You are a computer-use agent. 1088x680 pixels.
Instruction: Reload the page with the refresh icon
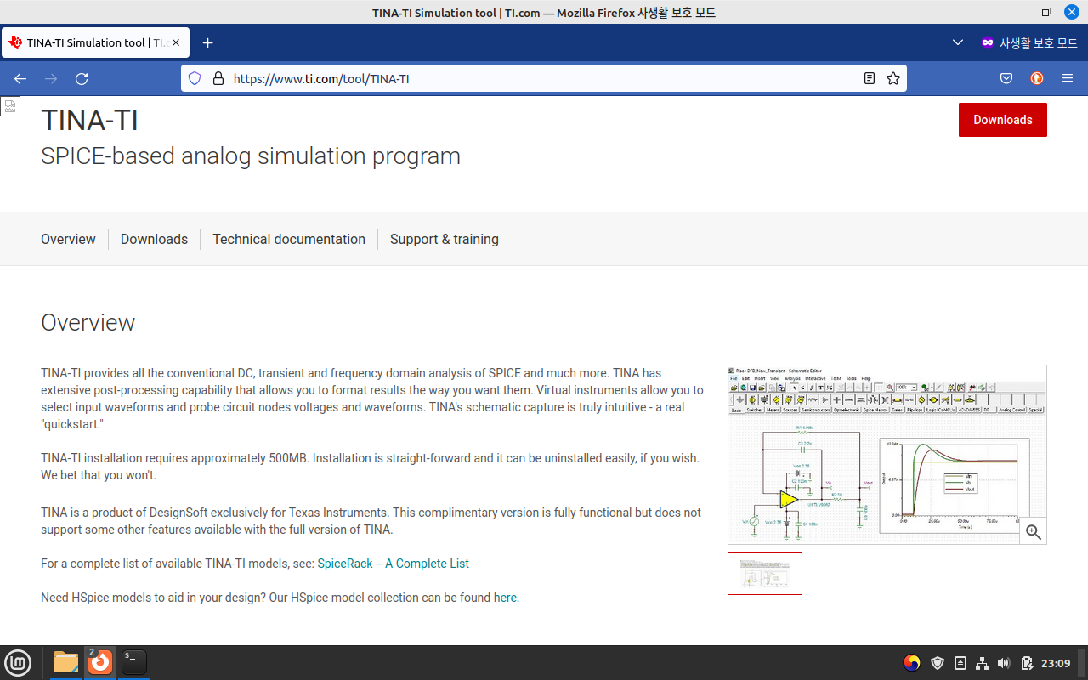pos(82,78)
